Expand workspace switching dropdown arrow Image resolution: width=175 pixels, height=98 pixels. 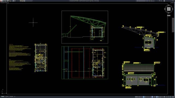166,97
